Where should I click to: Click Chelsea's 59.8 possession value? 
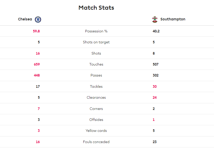36,31
